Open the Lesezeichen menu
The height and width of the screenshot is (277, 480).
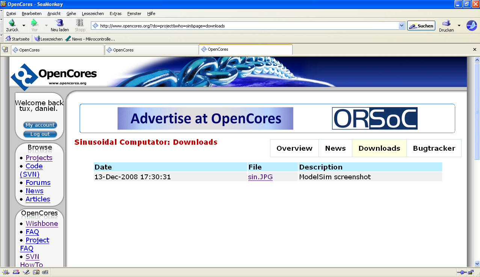coord(93,14)
